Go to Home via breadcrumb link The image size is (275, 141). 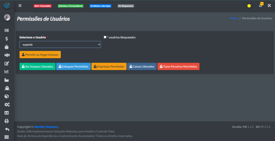coord(234,18)
